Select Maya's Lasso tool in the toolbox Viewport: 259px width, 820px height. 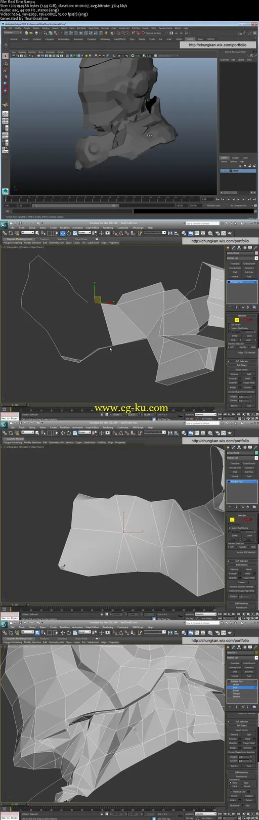[6, 64]
